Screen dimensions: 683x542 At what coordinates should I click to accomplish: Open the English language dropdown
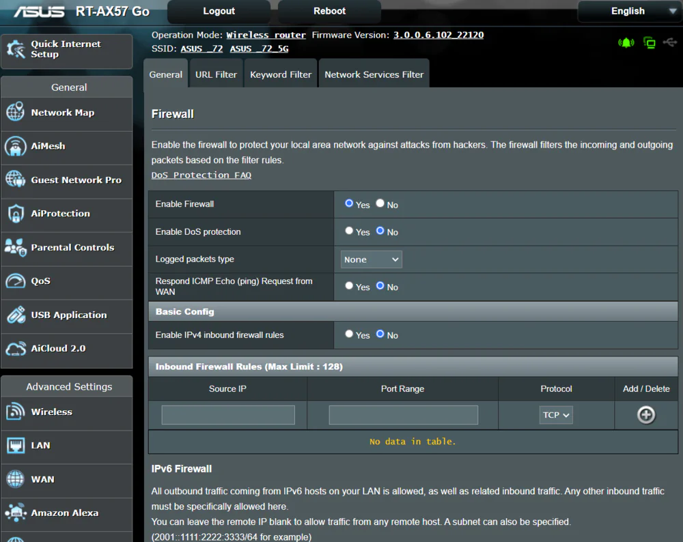[x=630, y=12]
